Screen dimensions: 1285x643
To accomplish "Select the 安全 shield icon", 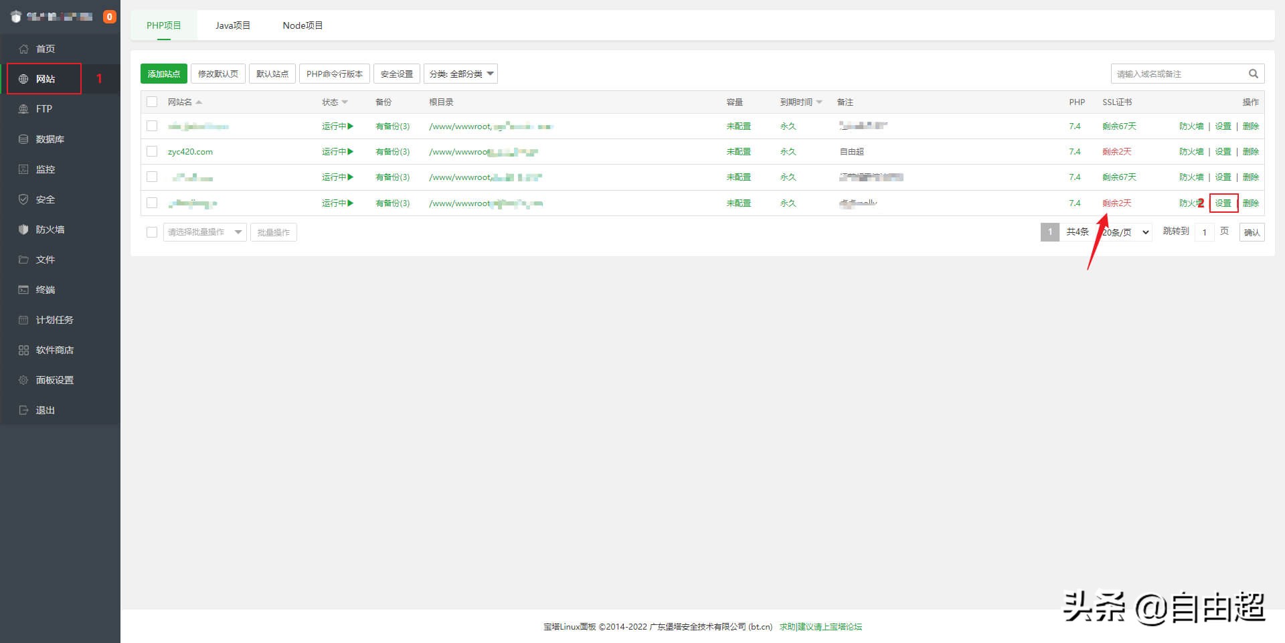I will pyautogui.click(x=23, y=199).
